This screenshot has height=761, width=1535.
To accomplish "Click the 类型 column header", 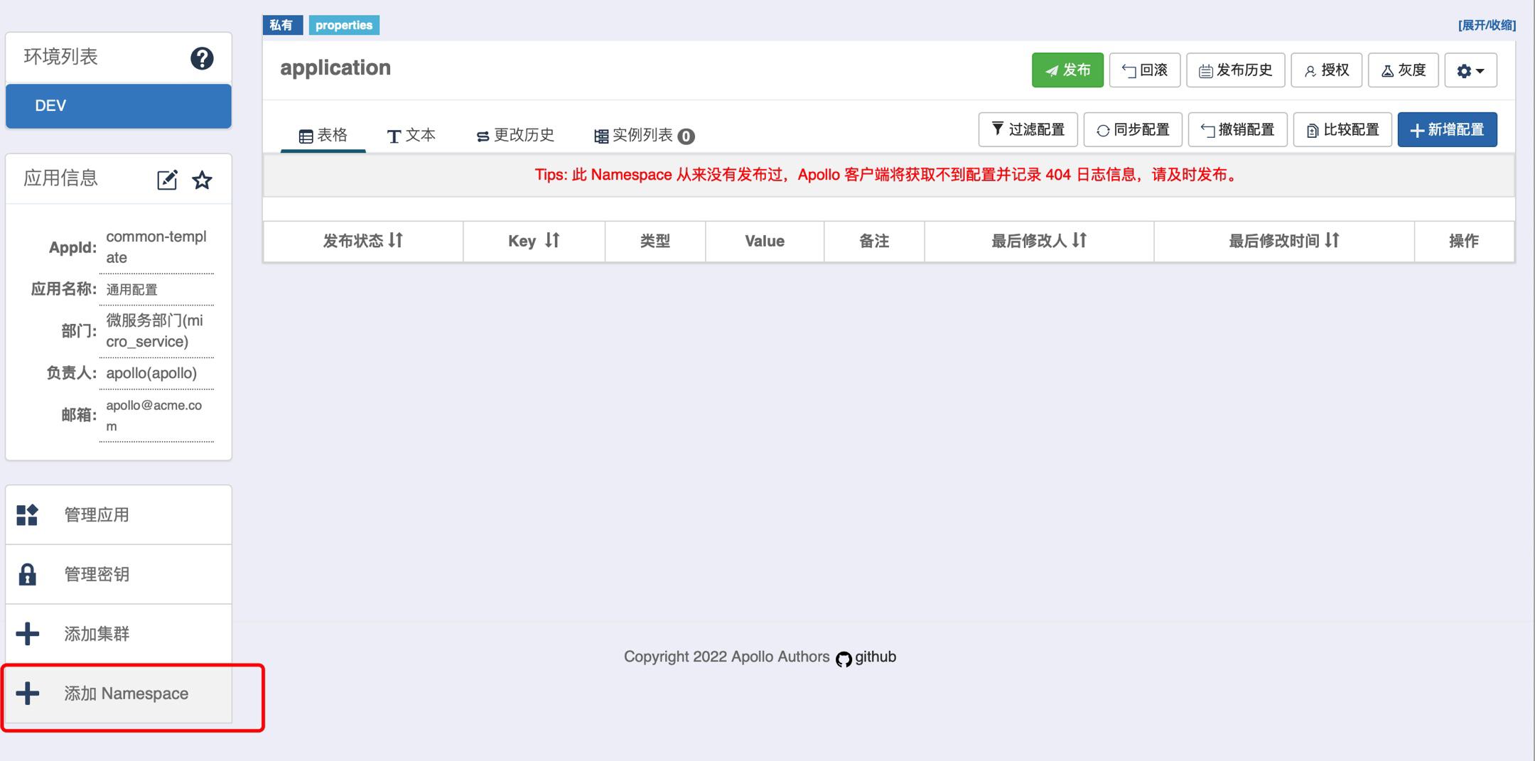I will (655, 241).
